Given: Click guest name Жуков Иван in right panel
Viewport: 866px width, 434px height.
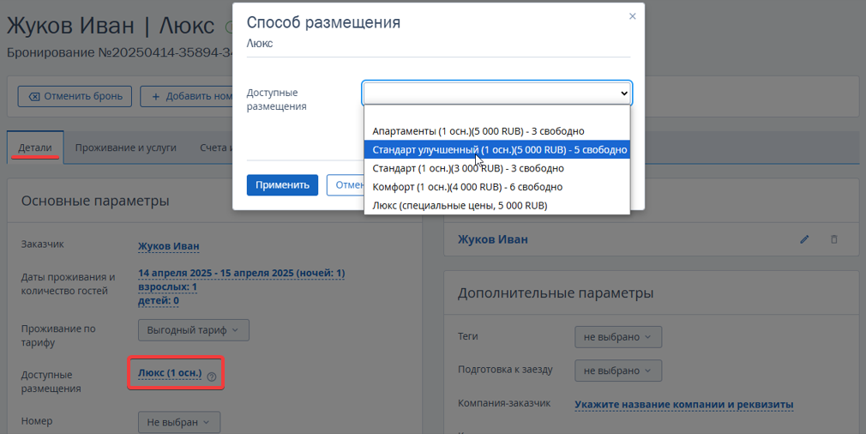Looking at the screenshot, I should coord(493,239).
